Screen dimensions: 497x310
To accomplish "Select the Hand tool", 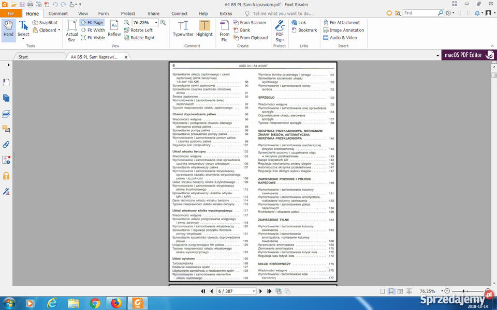I will [9, 30].
